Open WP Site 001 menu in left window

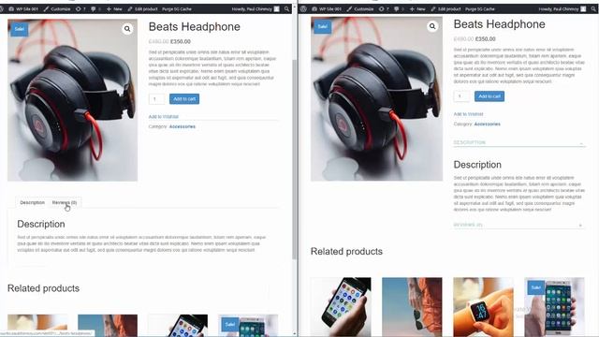[23, 8]
